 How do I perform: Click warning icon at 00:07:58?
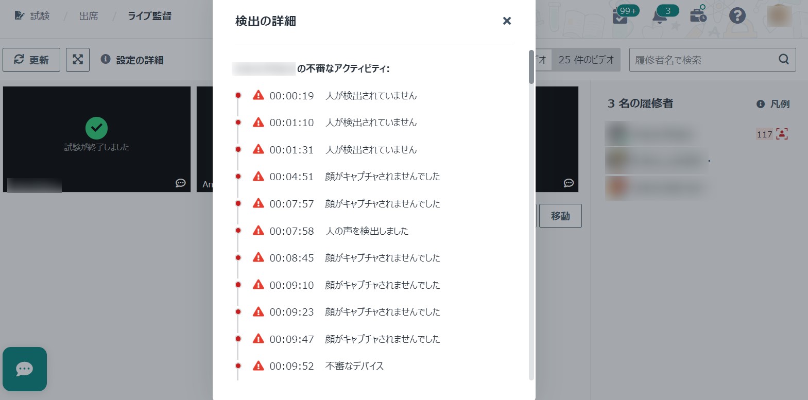click(x=259, y=231)
